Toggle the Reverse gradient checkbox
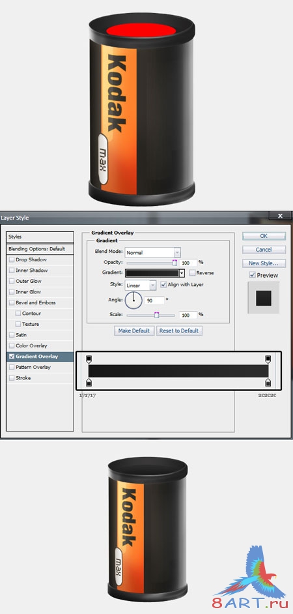Viewport: 293px width, 614px height. [x=192, y=273]
